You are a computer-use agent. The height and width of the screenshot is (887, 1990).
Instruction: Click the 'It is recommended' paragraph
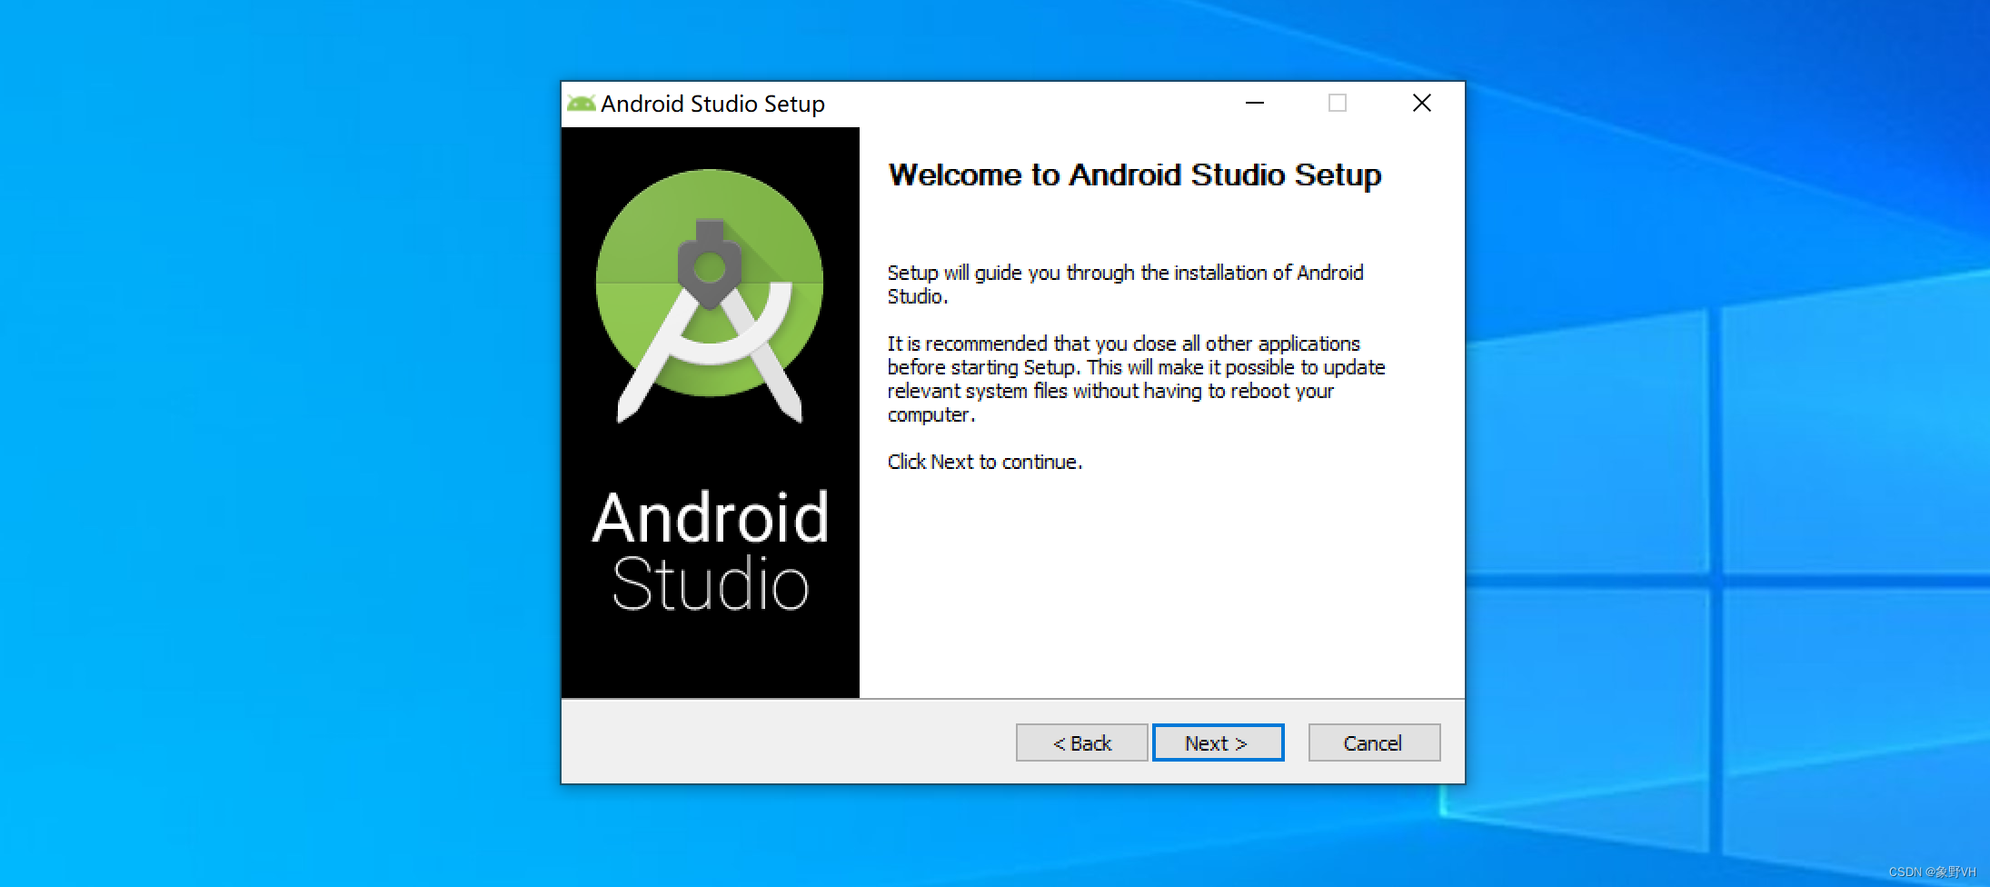click(x=1137, y=379)
